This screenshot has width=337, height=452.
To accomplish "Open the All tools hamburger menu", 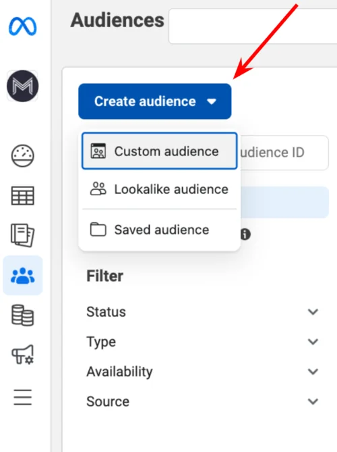I will [x=23, y=397].
